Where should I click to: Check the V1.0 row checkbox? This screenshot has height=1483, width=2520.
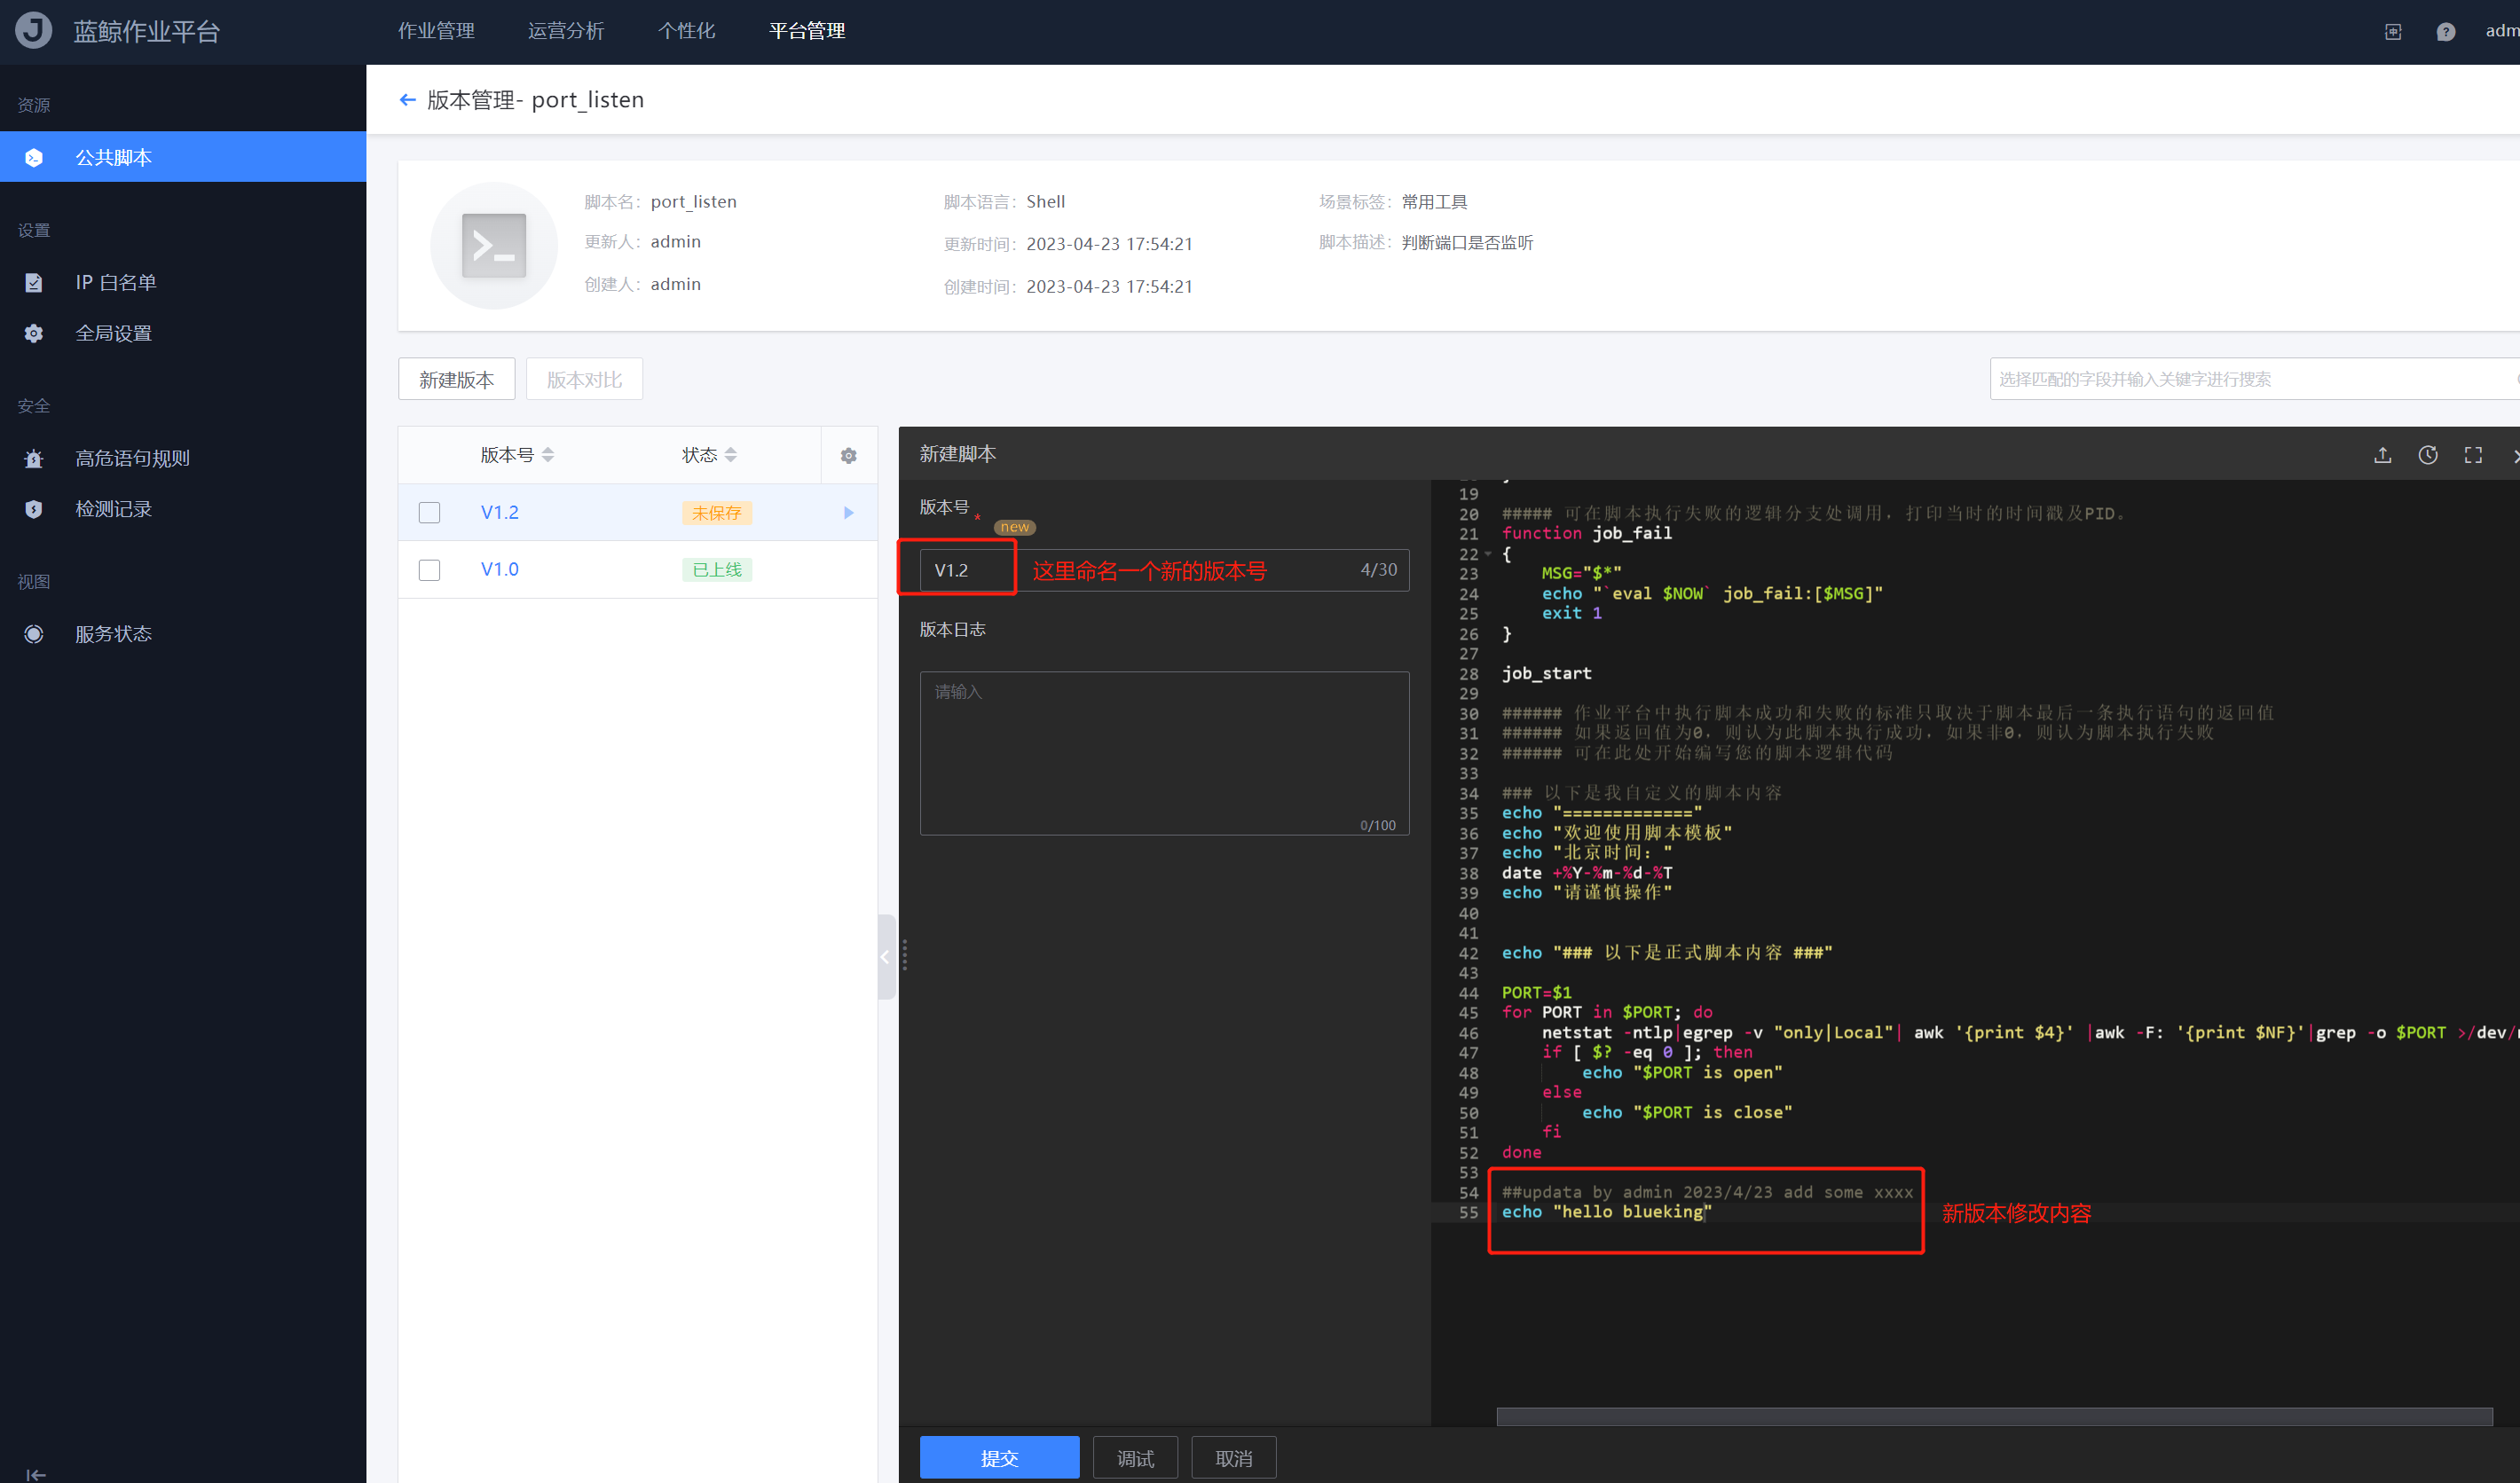pos(430,570)
